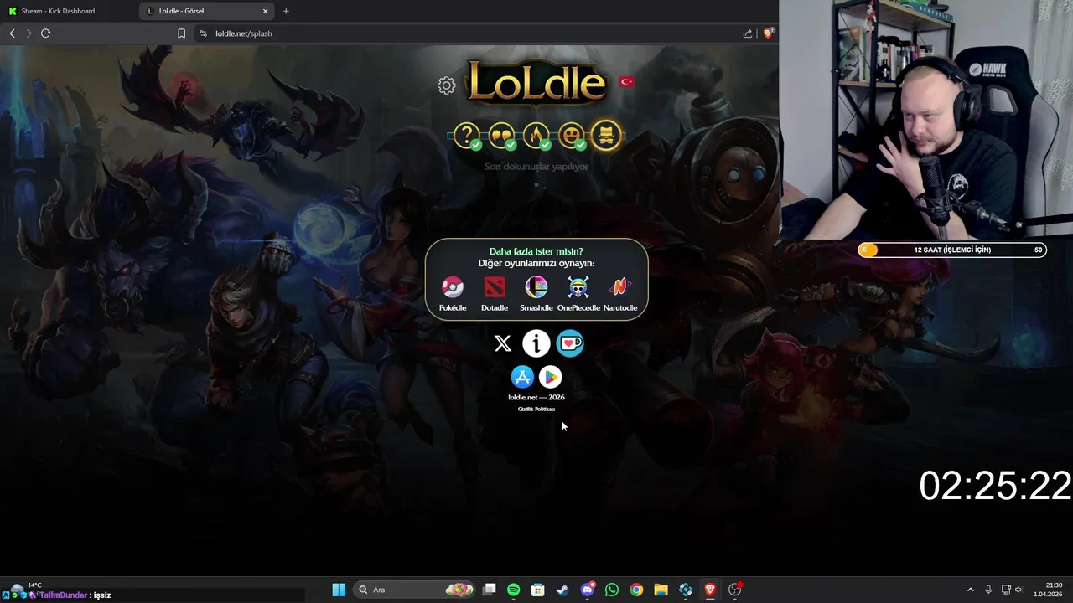Open the X social link
Image resolution: width=1073 pixels, height=603 pixels.
(x=503, y=343)
